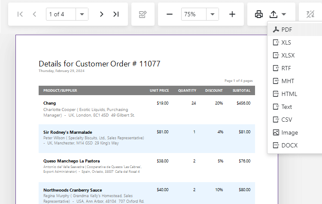Expand the zoom level dropdown

213,14
